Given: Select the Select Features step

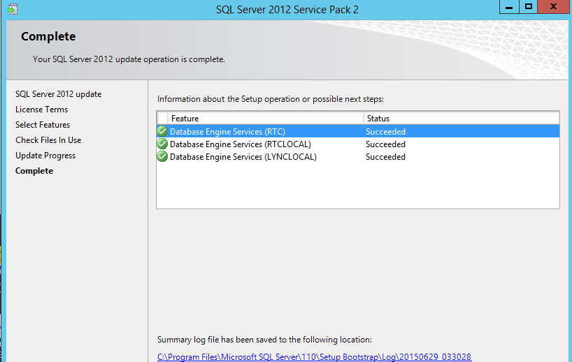Looking at the screenshot, I should click(x=43, y=125).
